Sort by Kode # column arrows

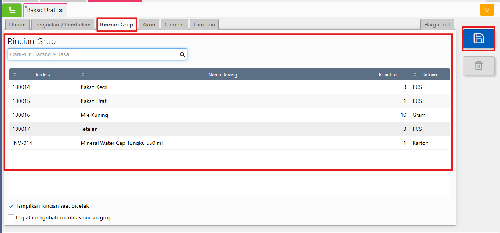coord(15,75)
